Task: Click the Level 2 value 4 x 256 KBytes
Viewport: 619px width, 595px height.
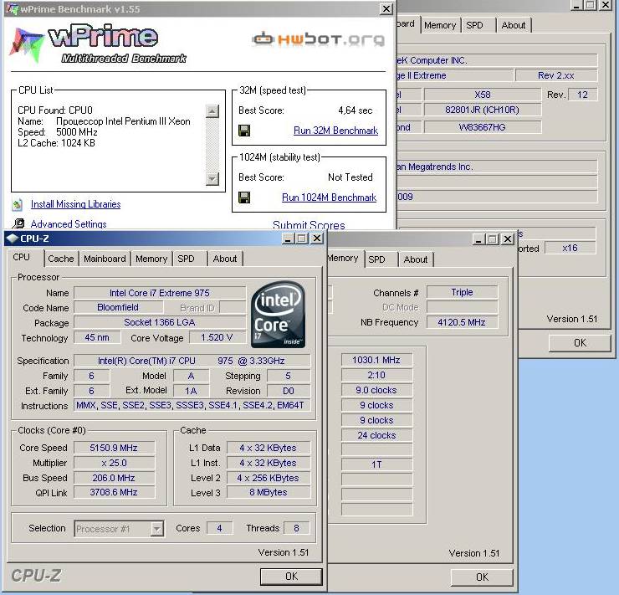Action: (x=268, y=478)
